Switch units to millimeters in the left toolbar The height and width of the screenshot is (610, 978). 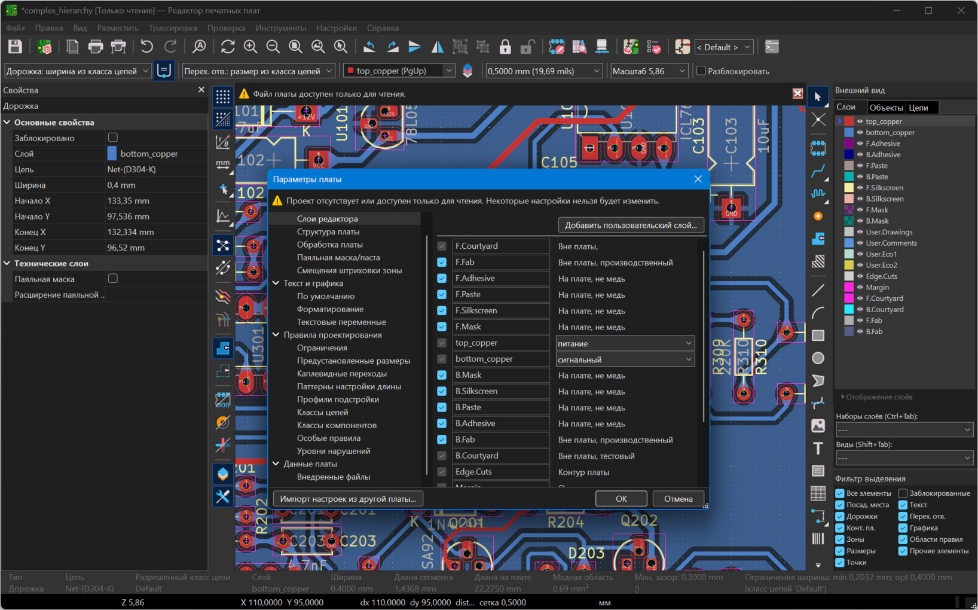[x=223, y=164]
